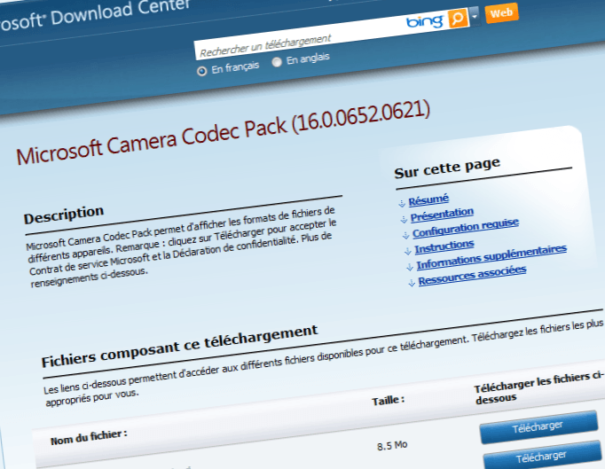Click the Nom du fichier column header
The height and width of the screenshot is (469, 605).
click(x=89, y=437)
